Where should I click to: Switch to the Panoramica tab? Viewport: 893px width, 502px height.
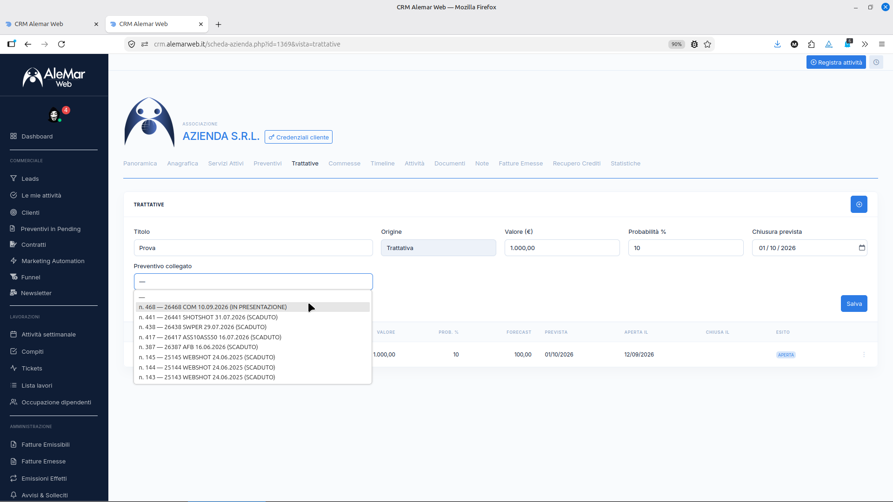tap(140, 164)
